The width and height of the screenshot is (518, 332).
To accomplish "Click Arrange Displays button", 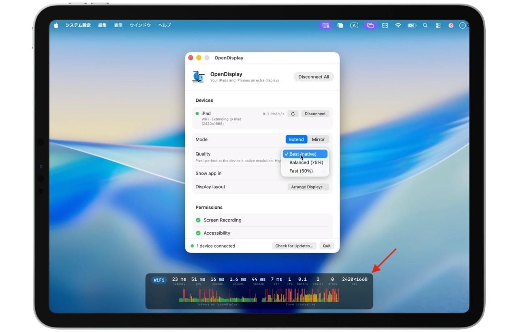I will (x=308, y=187).
